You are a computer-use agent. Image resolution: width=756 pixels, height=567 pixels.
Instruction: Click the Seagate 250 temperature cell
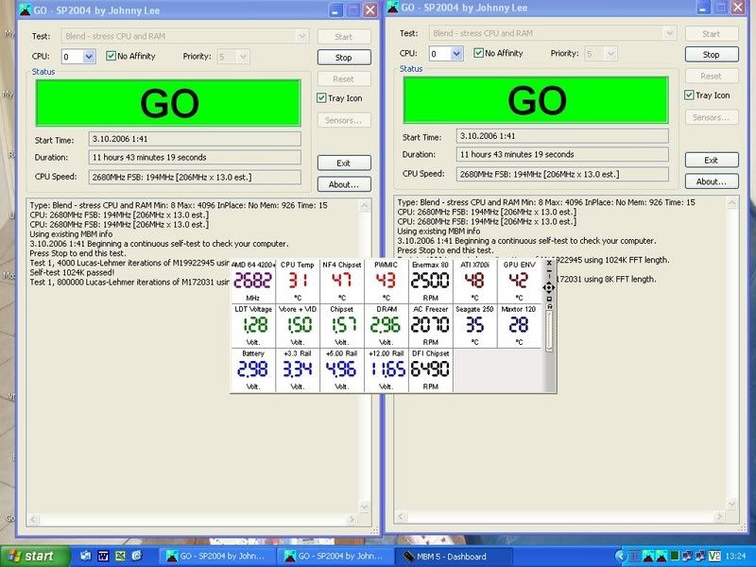pyautogui.click(x=475, y=325)
